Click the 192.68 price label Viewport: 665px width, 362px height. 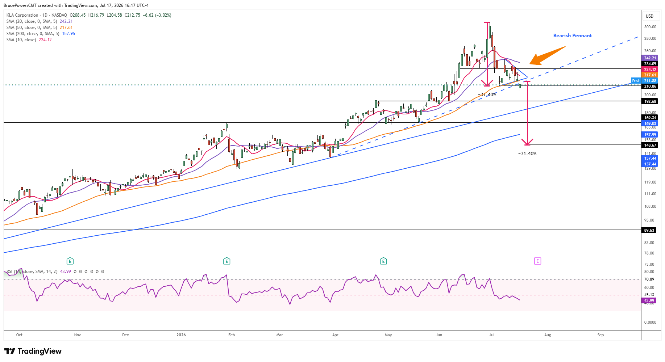650,102
